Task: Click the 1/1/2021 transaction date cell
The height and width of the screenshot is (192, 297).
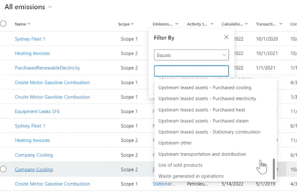Action: point(266,68)
